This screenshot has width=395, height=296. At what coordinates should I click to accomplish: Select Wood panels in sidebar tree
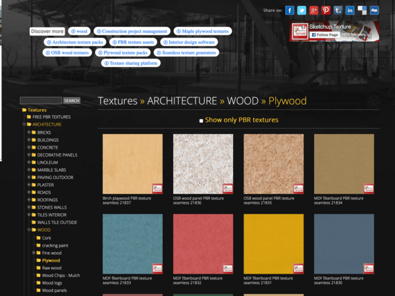pyautogui.click(x=54, y=290)
